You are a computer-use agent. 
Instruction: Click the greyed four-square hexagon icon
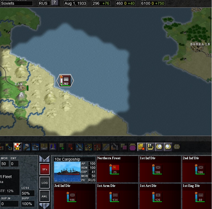pyautogui.click(x=177, y=147)
